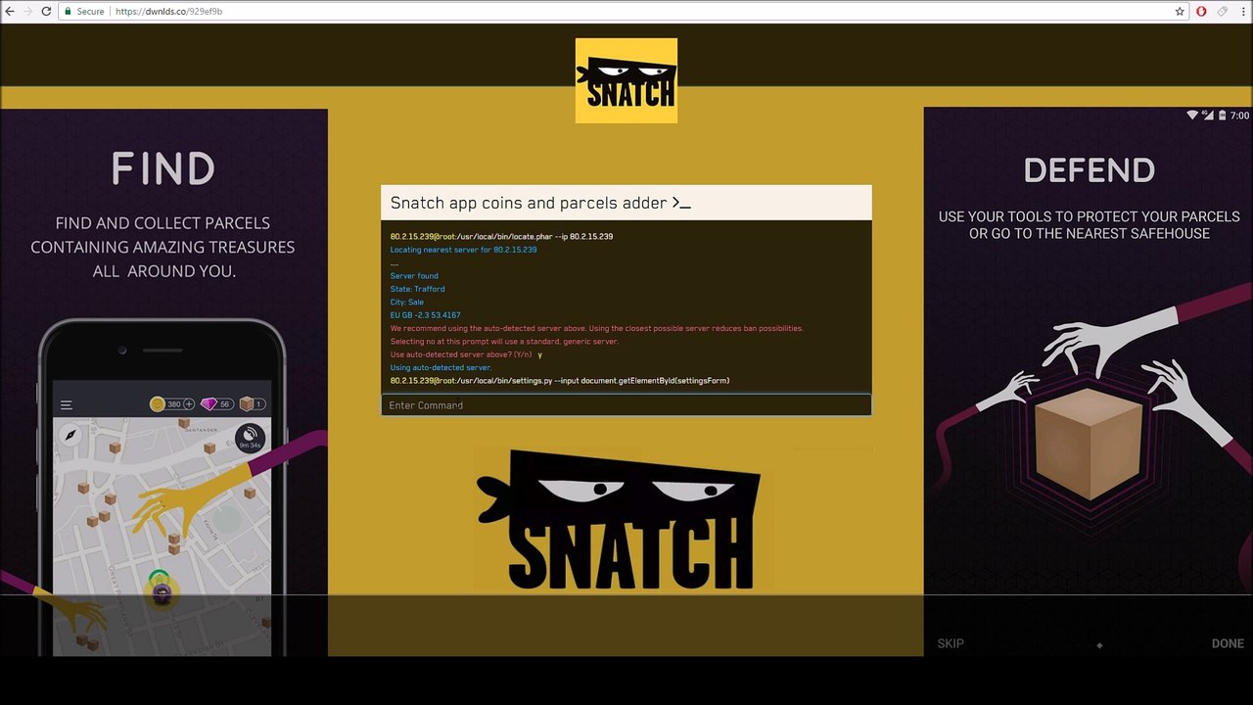Click the Wi-Fi icon in the phone status bar
The height and width of the screenshot is (705, 1253).
pos(1192,116)
